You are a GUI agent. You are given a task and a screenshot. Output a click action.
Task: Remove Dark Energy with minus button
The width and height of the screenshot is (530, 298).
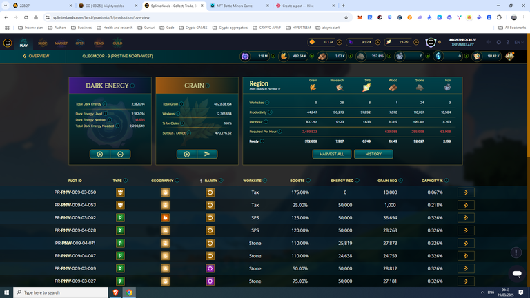(120, 154)
